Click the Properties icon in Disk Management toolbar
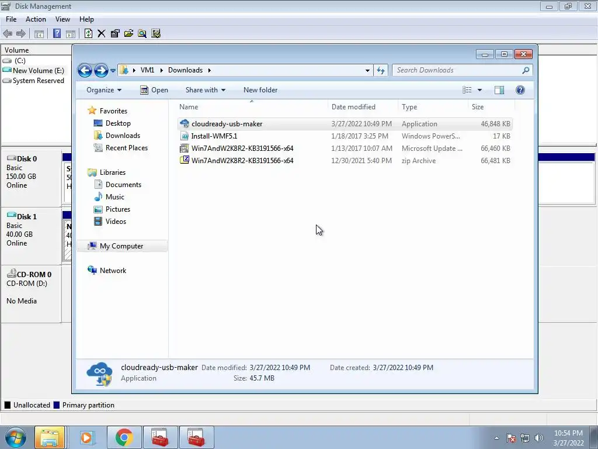 click(x=115, y=33)
